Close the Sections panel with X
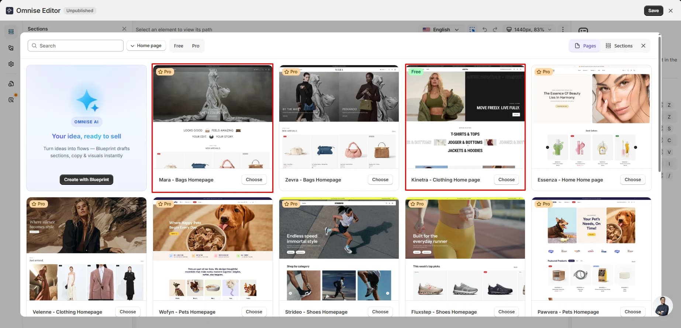This screenshot has height=328, width=681. click(124, 29)
